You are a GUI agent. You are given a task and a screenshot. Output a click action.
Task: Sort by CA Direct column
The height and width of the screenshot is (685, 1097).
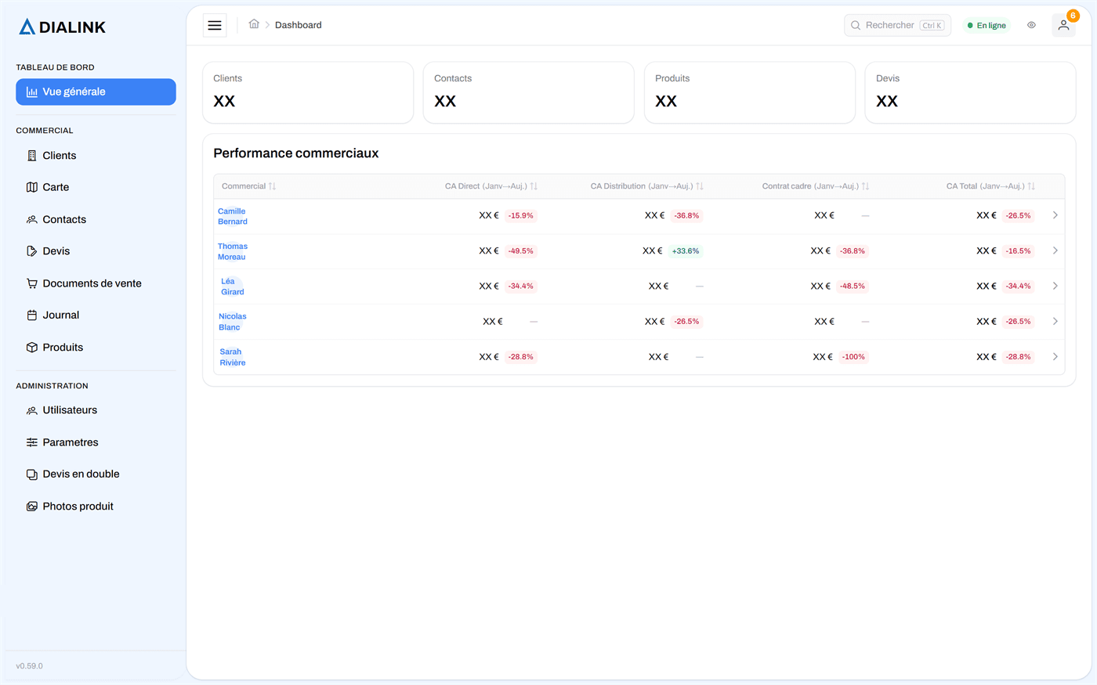click(x=491, y=186)
